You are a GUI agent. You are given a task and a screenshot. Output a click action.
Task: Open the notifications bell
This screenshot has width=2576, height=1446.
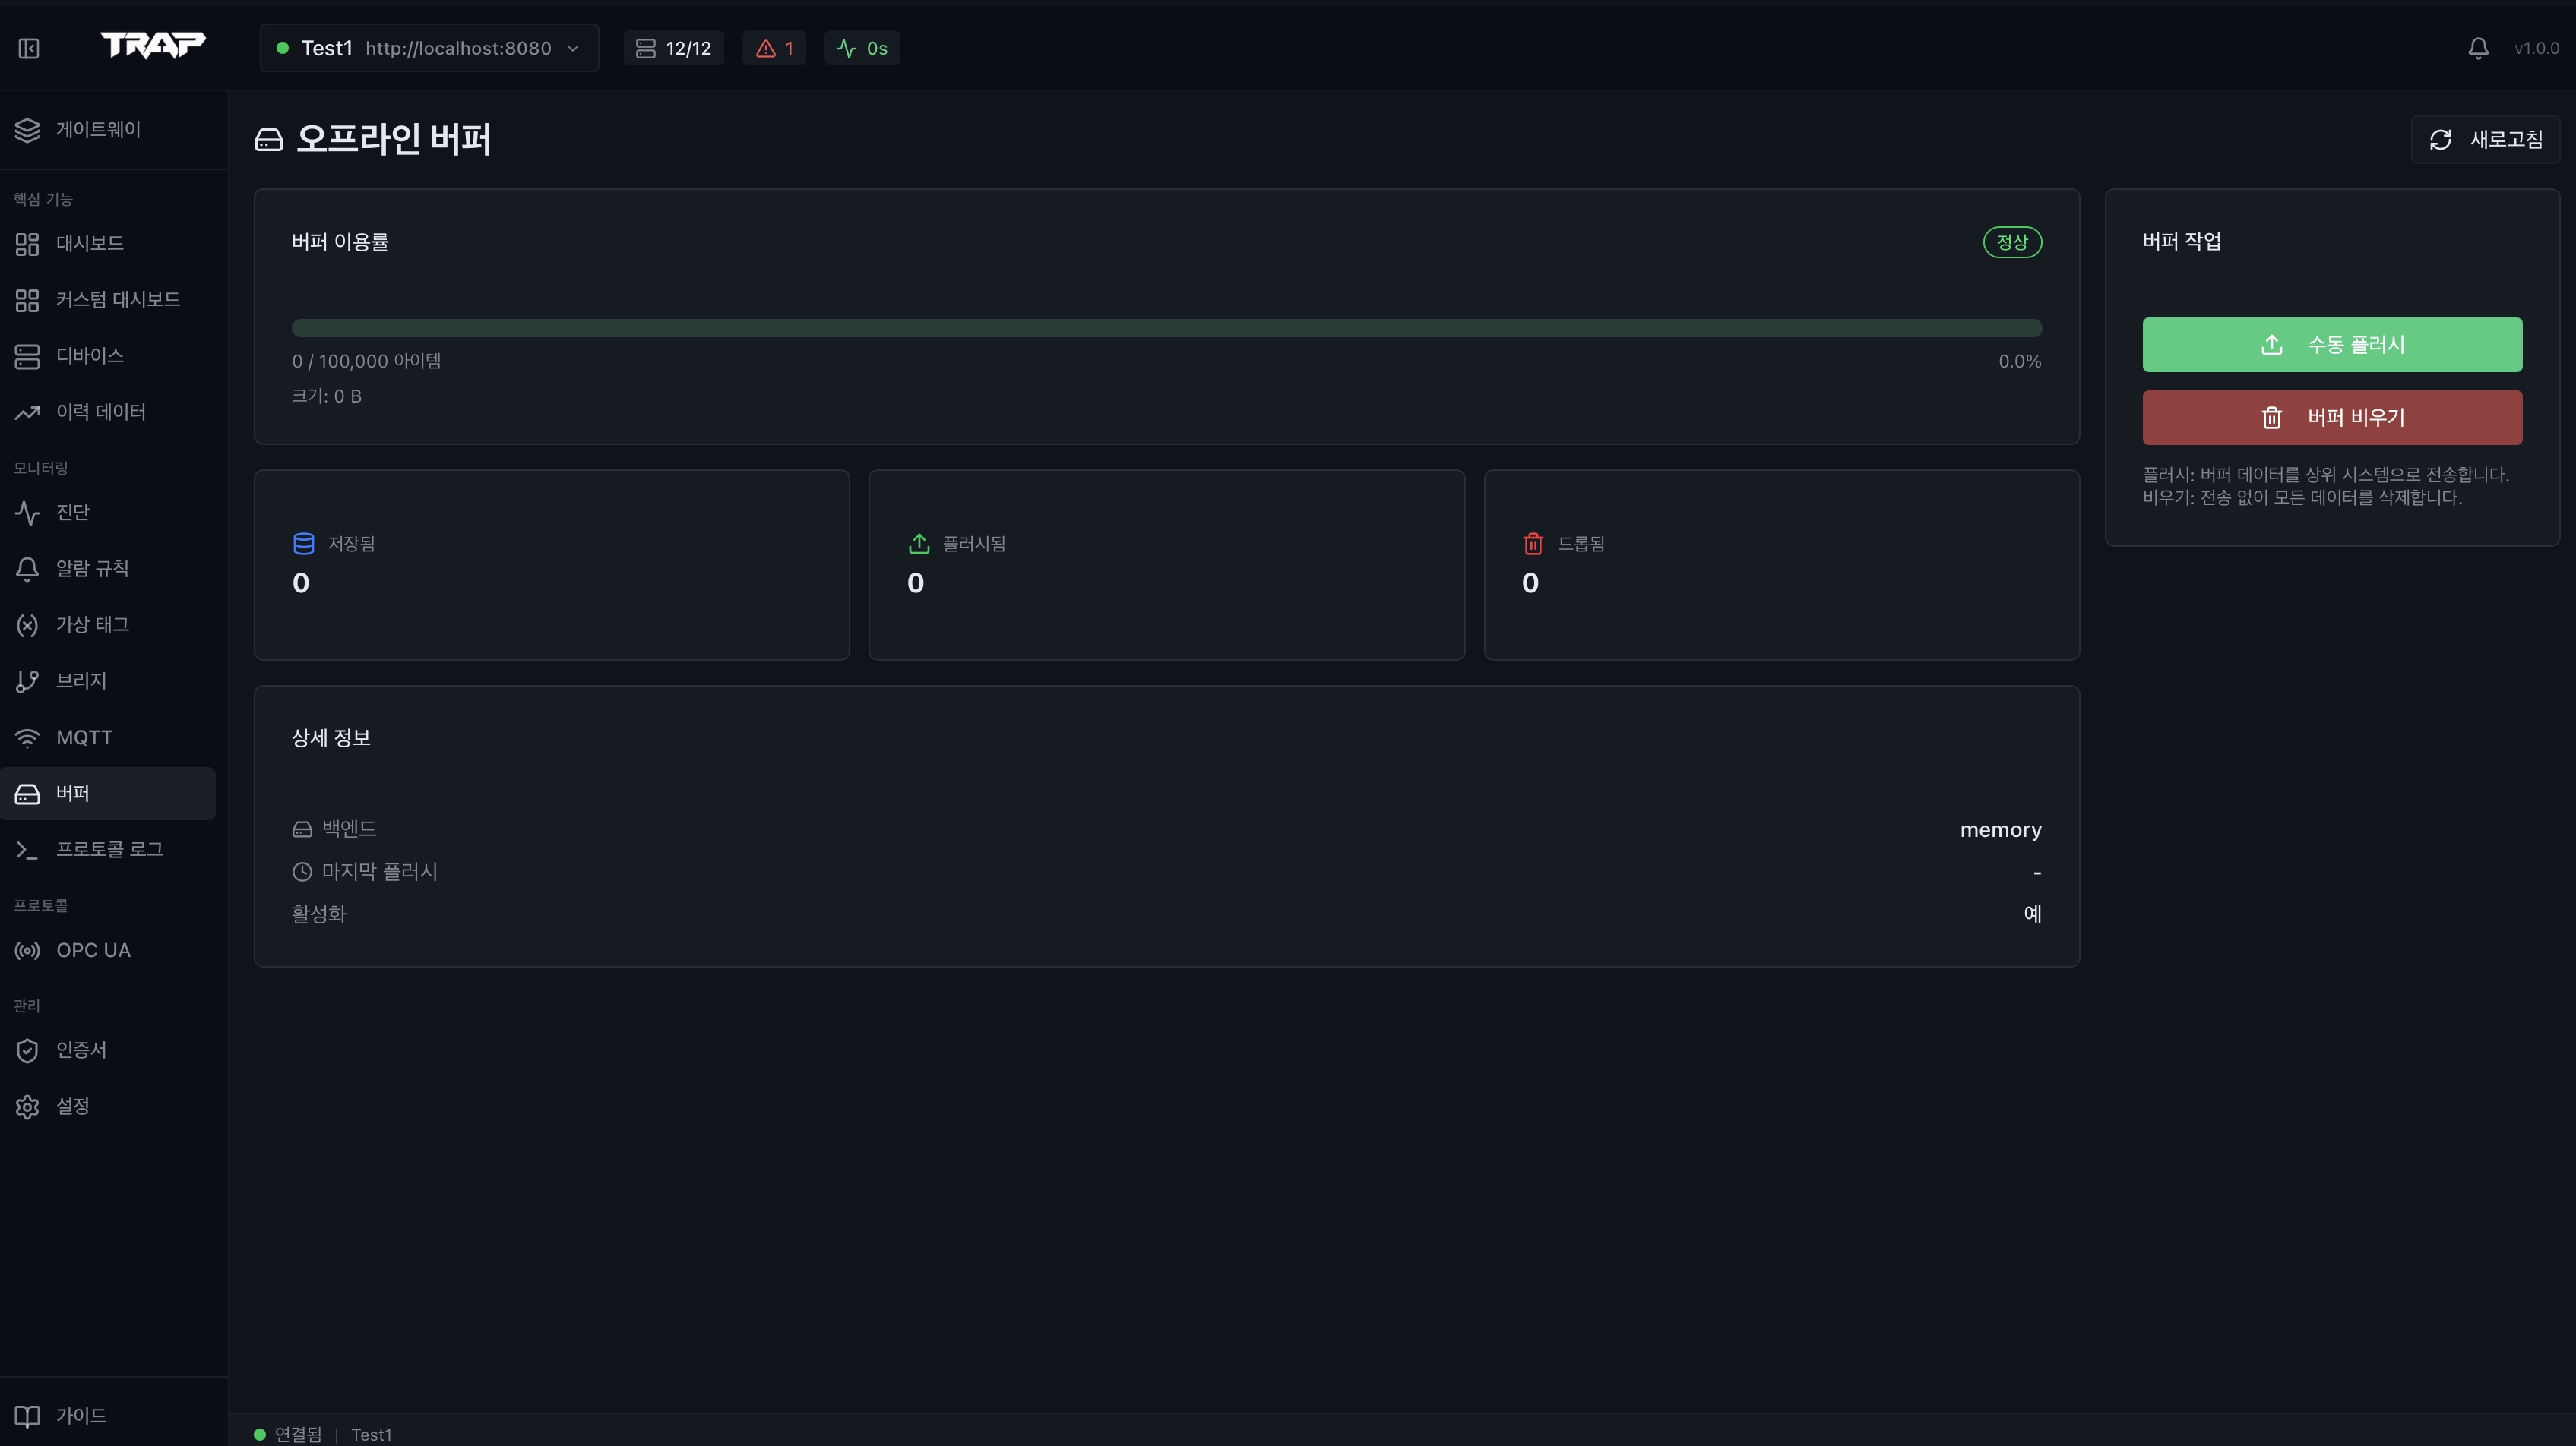[2478, 48]
